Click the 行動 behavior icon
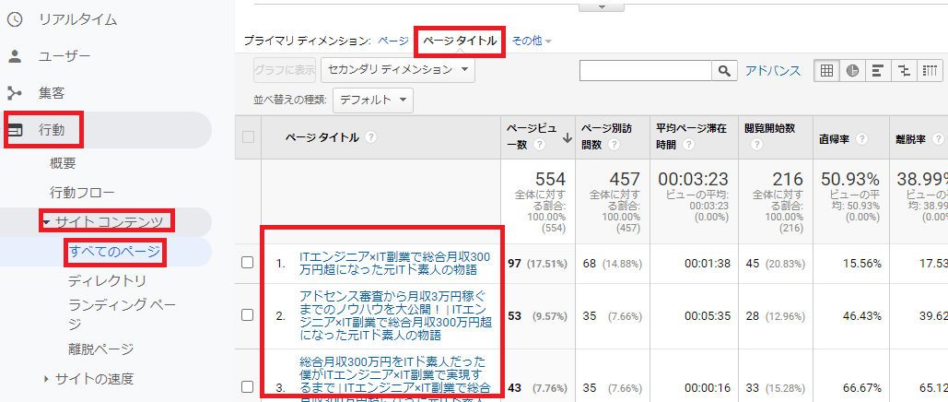Screen dimensions: 948x402 pyautogui.click(x=14, y=130)
